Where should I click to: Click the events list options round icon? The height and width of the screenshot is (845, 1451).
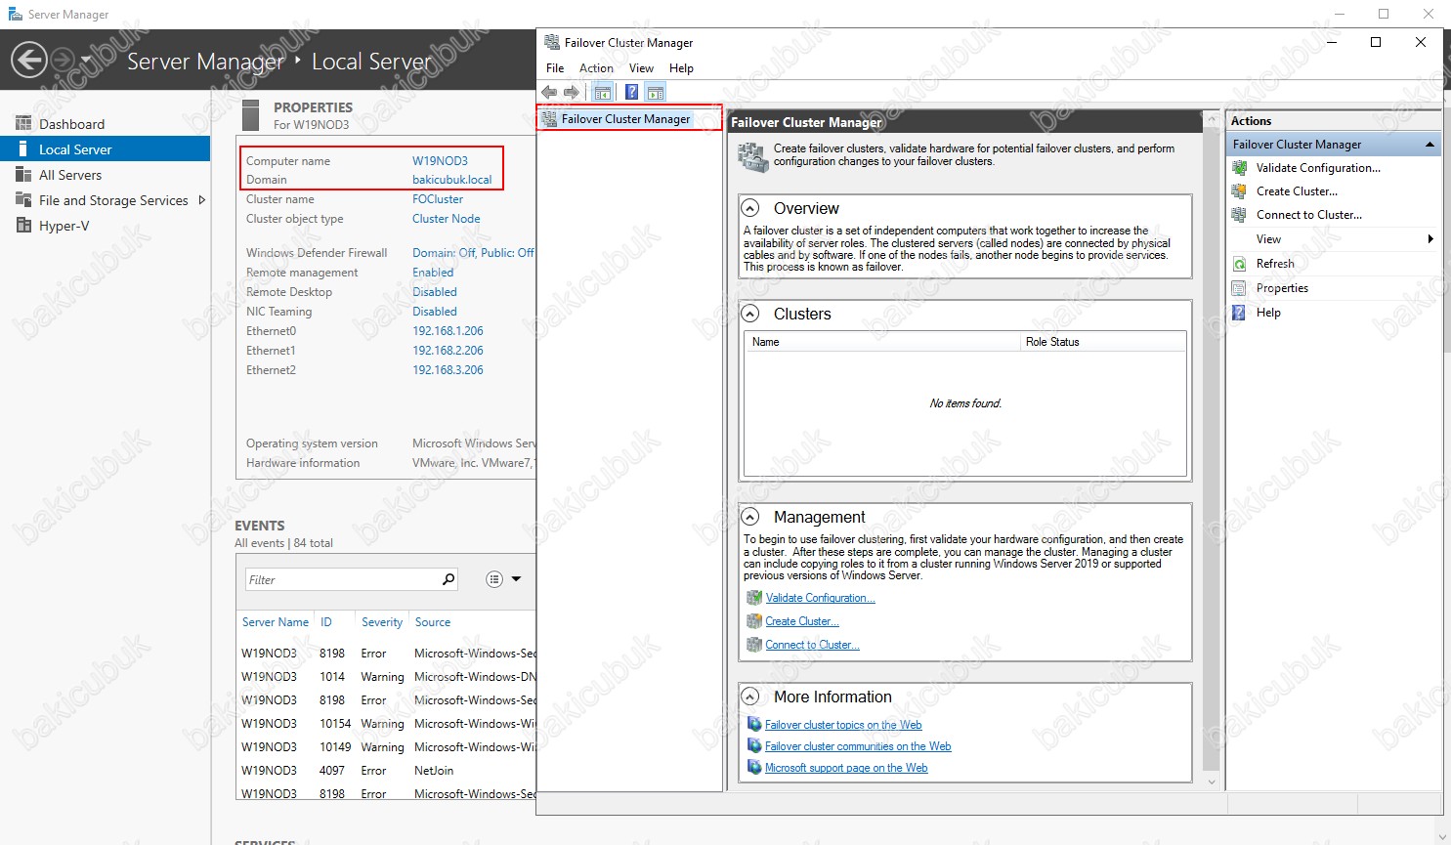coord(494,579)
